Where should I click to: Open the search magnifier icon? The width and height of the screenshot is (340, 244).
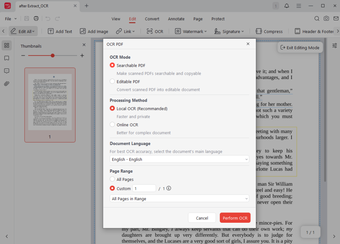(x=317, y=19)
